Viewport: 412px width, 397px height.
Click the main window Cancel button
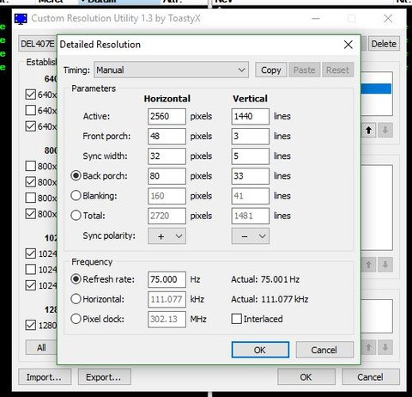(x=371, y=377)
